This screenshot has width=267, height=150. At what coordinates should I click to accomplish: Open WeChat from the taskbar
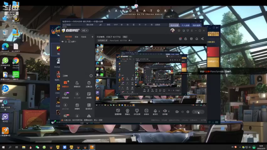coord(37,147)
